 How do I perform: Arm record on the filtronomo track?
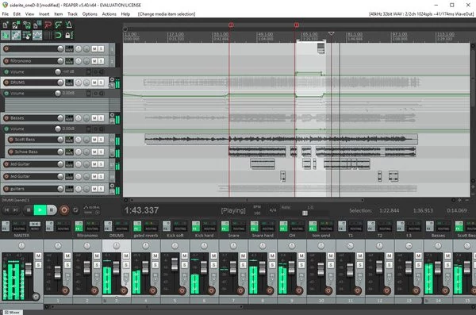6,61
